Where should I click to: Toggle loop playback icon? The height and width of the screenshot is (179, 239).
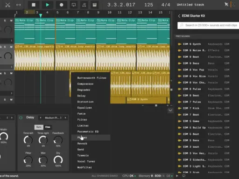pos(74,5)
